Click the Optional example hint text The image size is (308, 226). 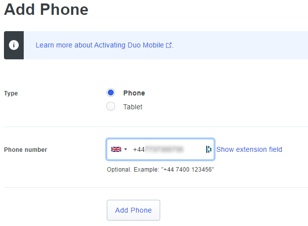click(160, 170)
